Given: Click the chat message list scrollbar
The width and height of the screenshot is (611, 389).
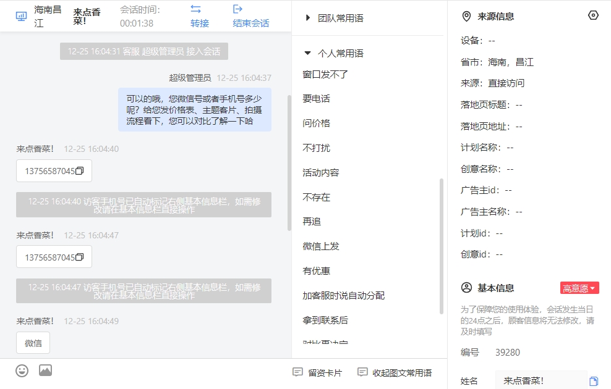Looking at the screenshot, I should (x=289, y=162).
